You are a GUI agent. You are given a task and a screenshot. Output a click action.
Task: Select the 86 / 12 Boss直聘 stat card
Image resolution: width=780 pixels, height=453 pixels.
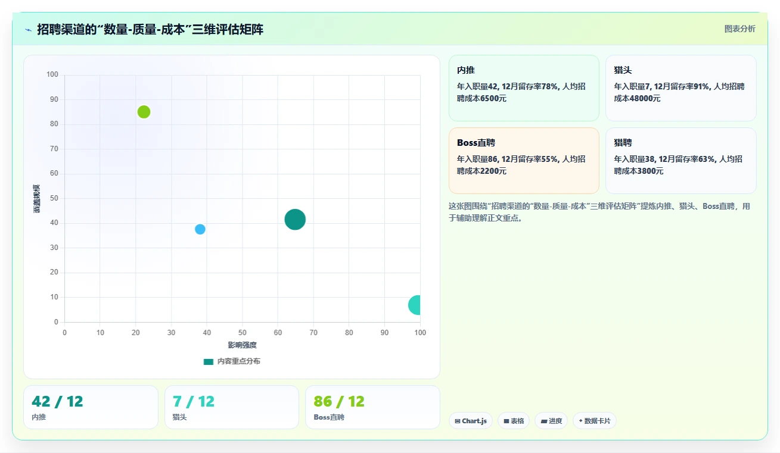(372, 407)
